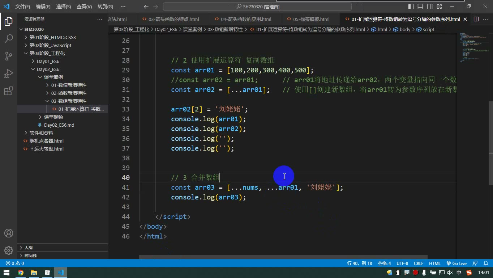Open the Manage gear menu
The width and height of the screenshot is (493, 278).
(9, 250)
